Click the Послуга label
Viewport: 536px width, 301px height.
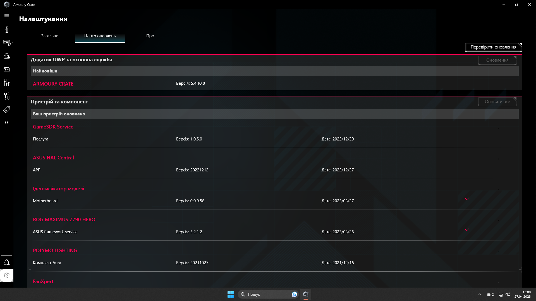pyautogui.click(x=40, y=139)
